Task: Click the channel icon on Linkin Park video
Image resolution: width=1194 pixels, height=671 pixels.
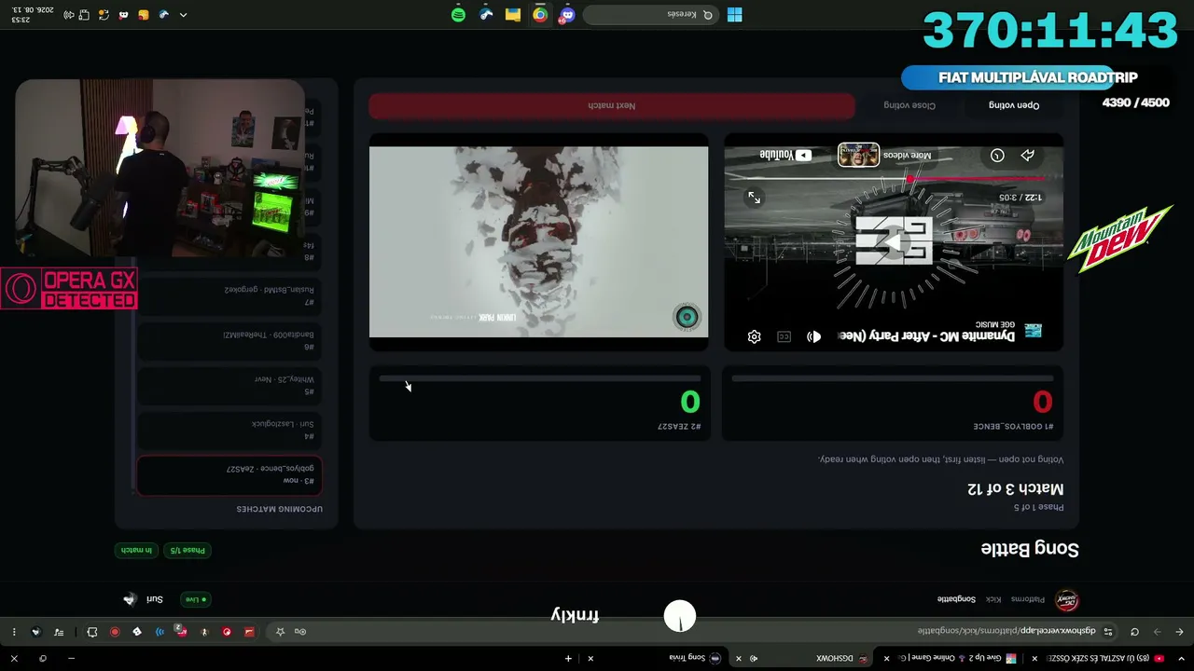Action: point(687,318)
